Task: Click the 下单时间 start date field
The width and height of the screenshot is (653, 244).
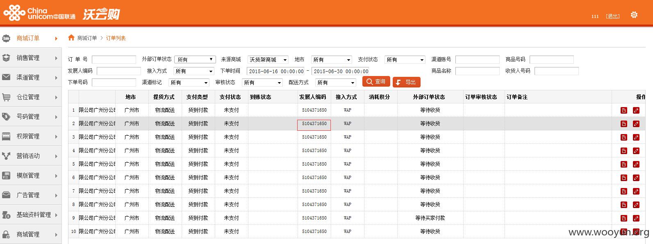Action: [275, 71]
